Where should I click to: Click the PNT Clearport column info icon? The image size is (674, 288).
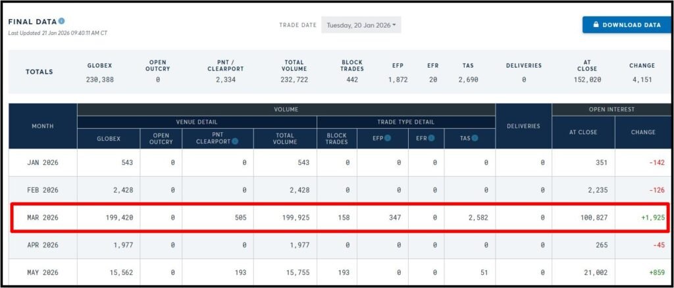(236, 140)
